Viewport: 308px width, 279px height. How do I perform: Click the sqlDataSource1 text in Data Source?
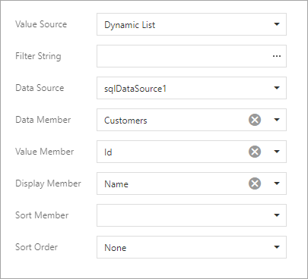coord(135,89)
